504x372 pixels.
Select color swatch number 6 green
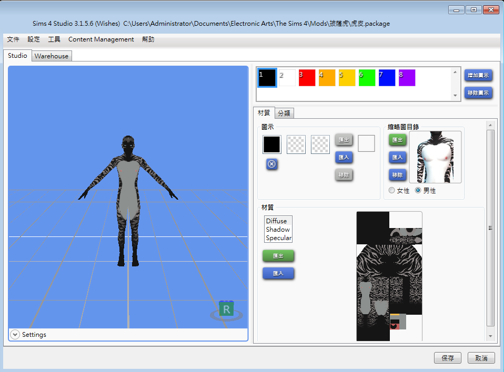point(366,77)
